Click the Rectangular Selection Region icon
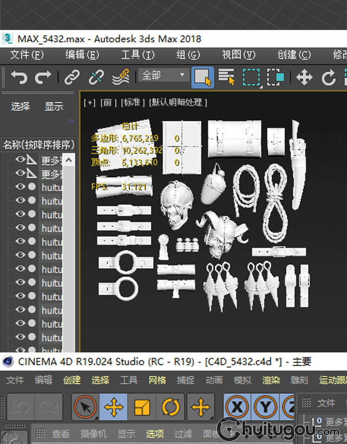This screenshot has height=444, width=347. pos(251,77)
